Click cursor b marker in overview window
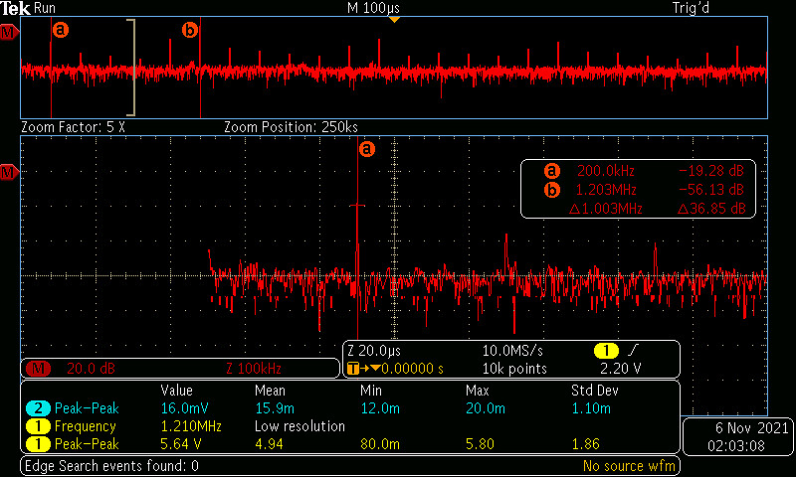The height and width of the screenshot is (477, 796). click(x=189, y=31)
